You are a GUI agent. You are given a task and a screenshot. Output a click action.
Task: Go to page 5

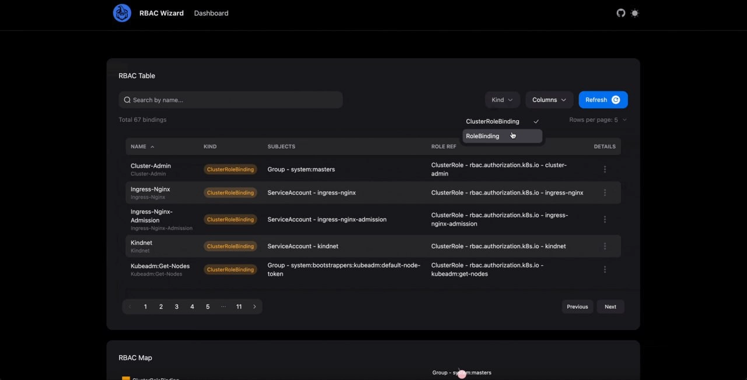click(208, 307)
